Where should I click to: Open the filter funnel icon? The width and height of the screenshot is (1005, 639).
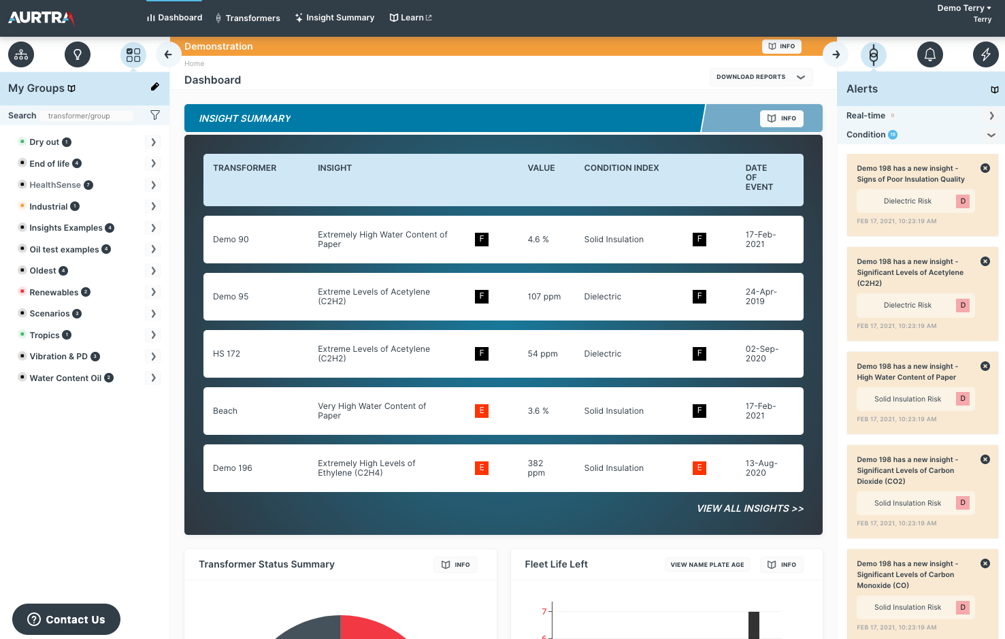155,115
